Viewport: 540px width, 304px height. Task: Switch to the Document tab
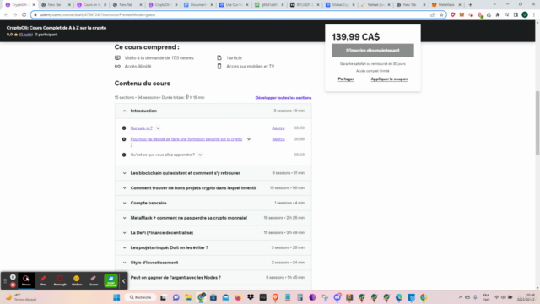pos(198,5)
